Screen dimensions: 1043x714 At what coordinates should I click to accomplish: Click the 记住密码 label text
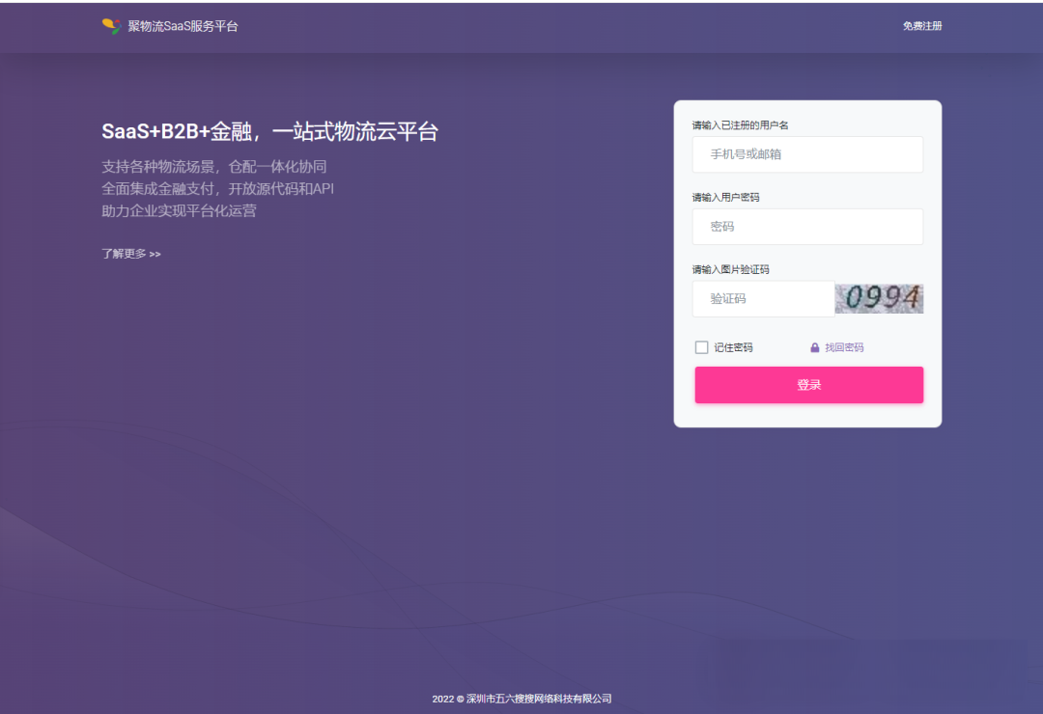733,347
